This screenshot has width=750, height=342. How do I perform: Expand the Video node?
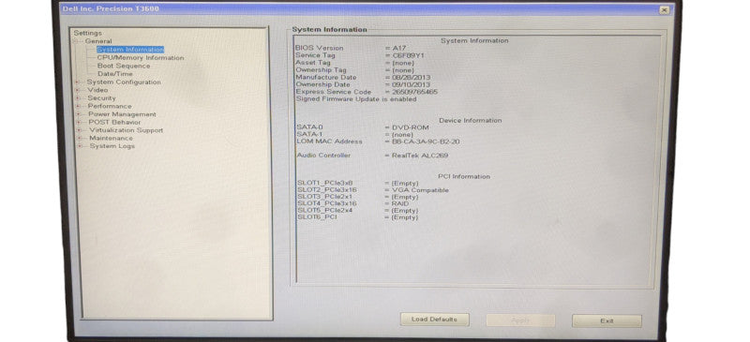(x=77, y=90)
